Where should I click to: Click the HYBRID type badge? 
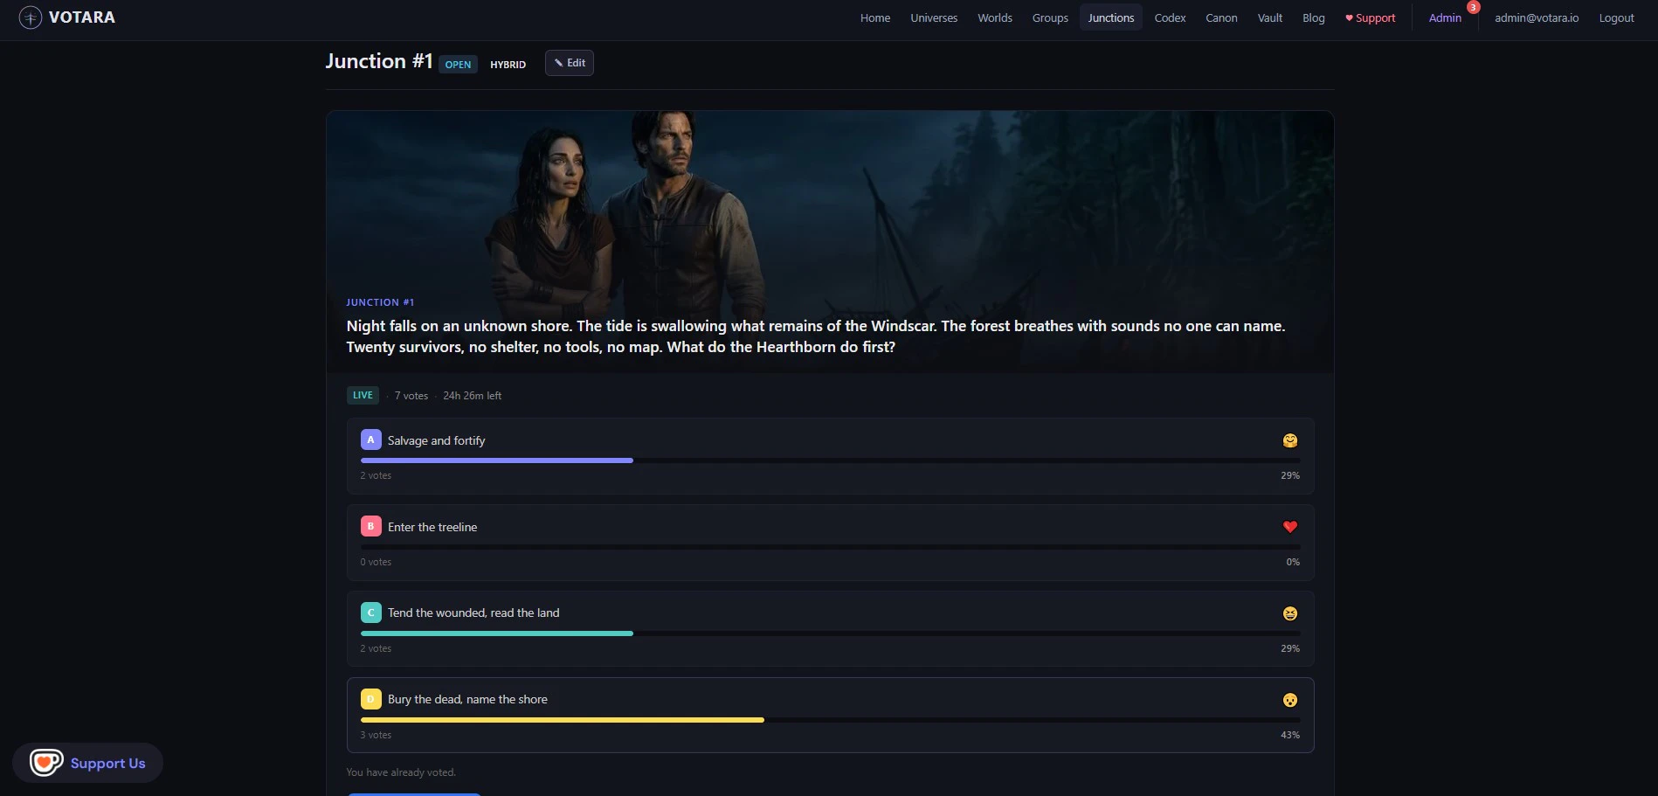[x=508, y=65]
